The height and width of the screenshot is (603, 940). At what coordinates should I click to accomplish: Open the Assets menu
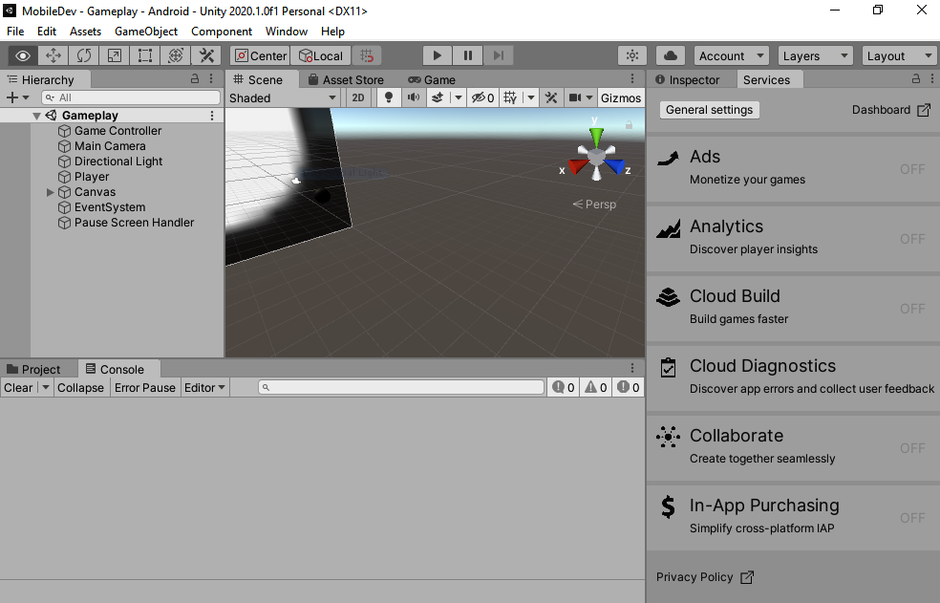pyautogui.click(x=86, y=32)
